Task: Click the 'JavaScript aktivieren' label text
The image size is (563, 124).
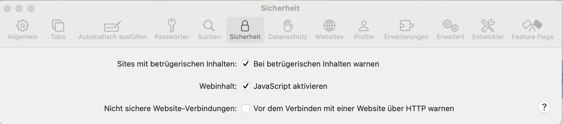Action: [x=290, y=86]
